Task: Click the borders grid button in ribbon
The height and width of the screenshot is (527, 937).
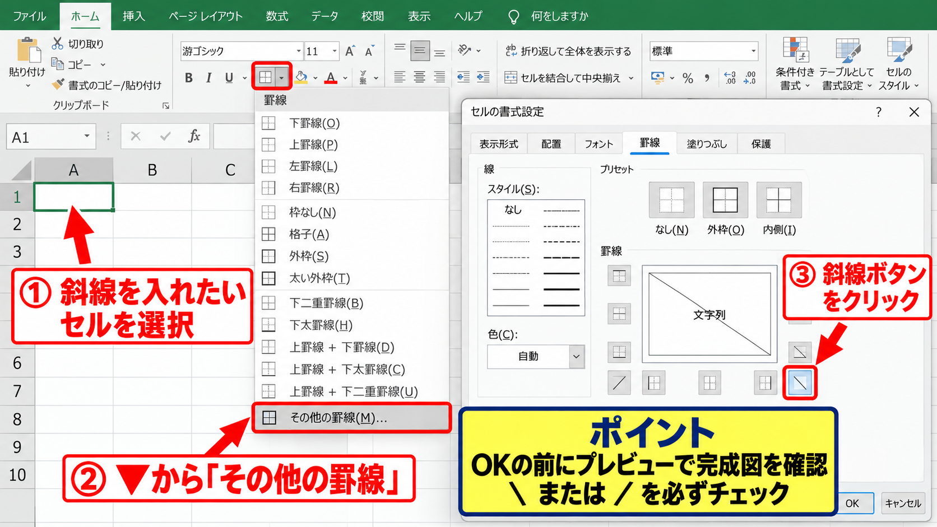Action: click(265, 77)
